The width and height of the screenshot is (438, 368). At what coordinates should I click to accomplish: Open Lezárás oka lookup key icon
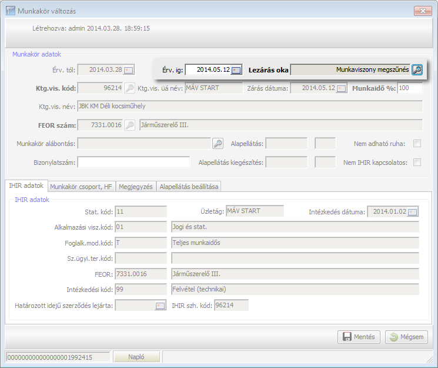click(x=417, y=69)
